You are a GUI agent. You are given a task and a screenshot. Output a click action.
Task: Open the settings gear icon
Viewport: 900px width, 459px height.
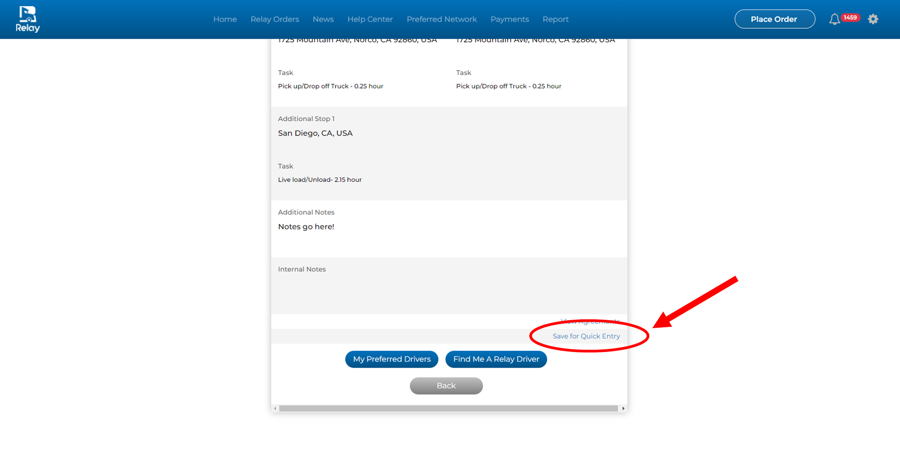click(x=873, y=19)
